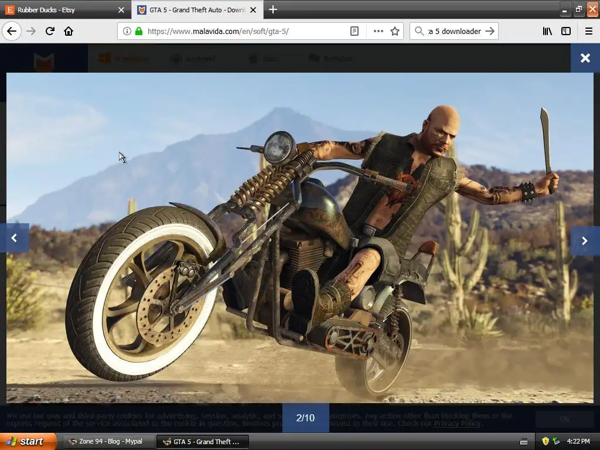The image size is (600, 450).
Task: Click the green secure padlock icon
Action: click(x=139, y=31)
